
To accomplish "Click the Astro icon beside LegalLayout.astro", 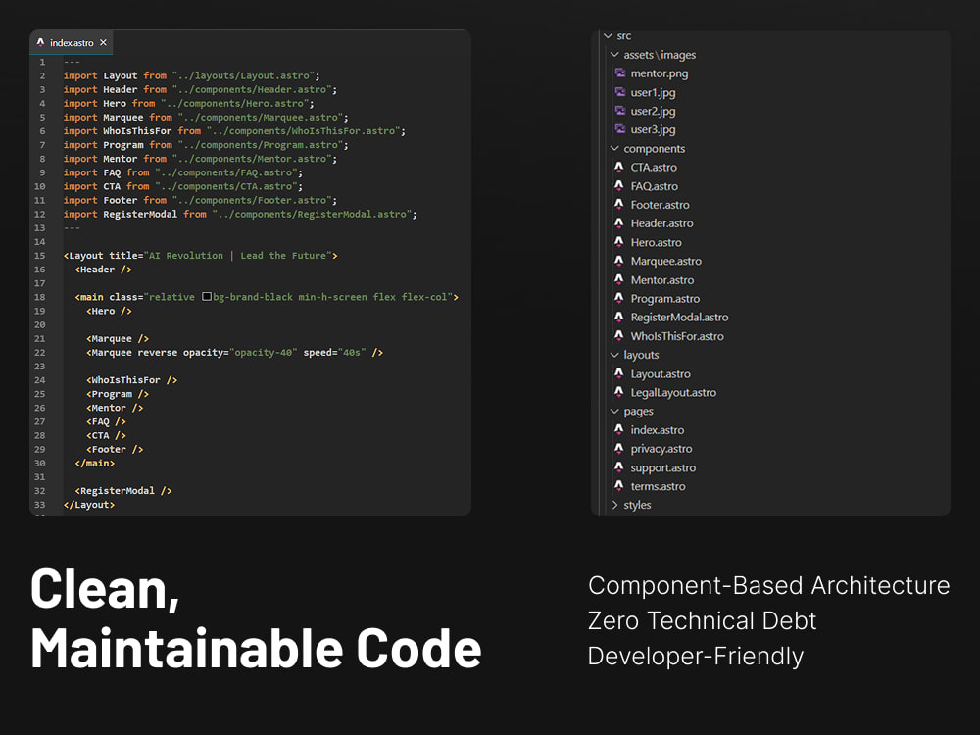I will click(618, 392).
